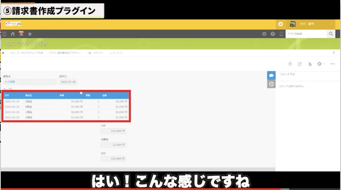This screenshot has width=341, height=190.
Task: Open the hamburger menu in header
Action: point(4,34)
